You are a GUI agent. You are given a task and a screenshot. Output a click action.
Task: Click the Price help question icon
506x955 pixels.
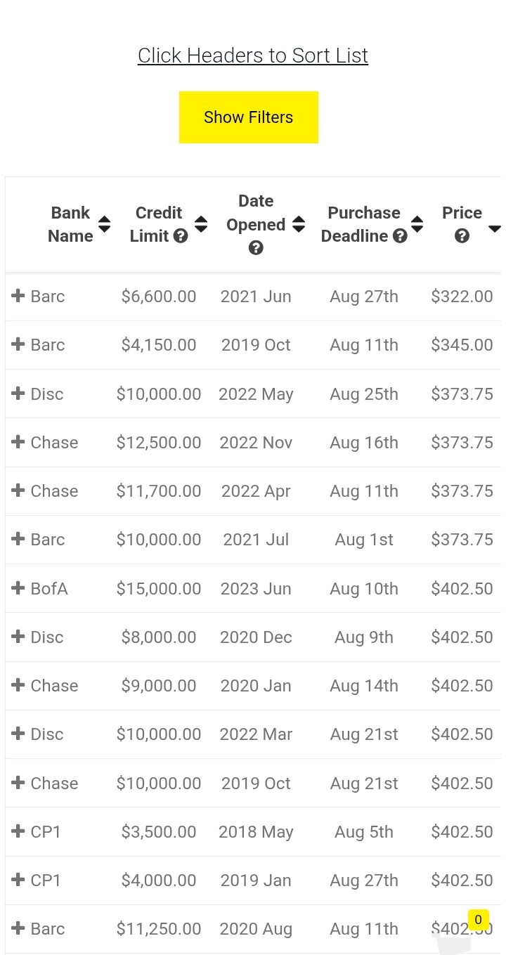pos(462,237)
